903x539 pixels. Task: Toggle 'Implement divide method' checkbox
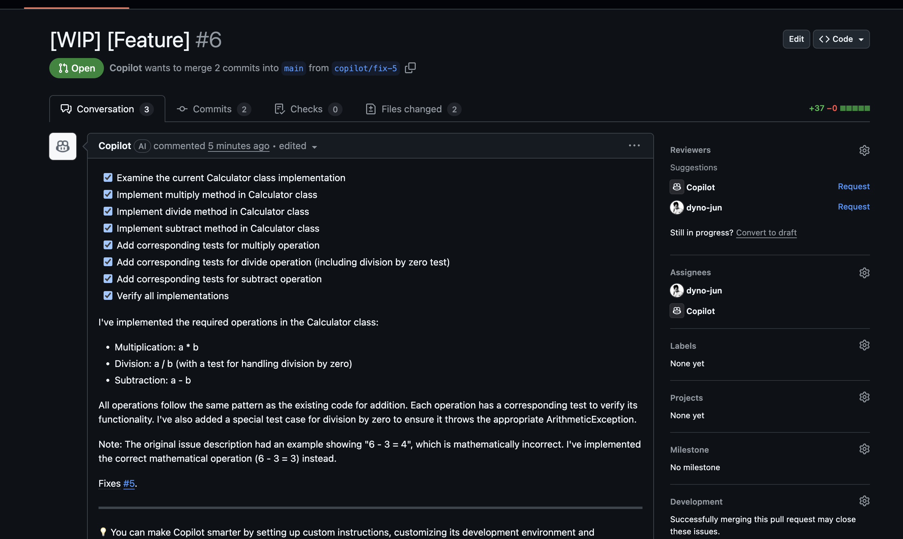108,211
